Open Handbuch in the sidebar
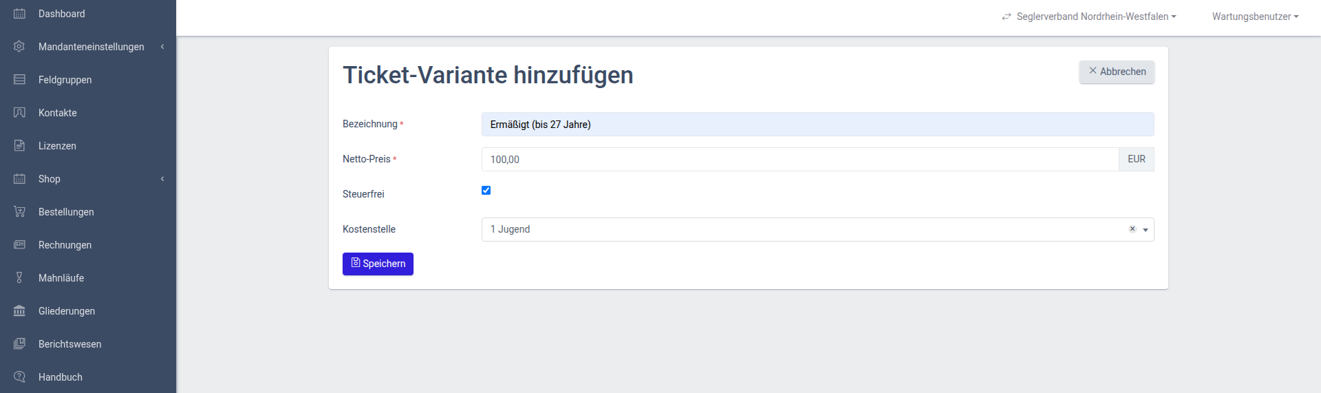1321x393 pixels. click(61, 377)
